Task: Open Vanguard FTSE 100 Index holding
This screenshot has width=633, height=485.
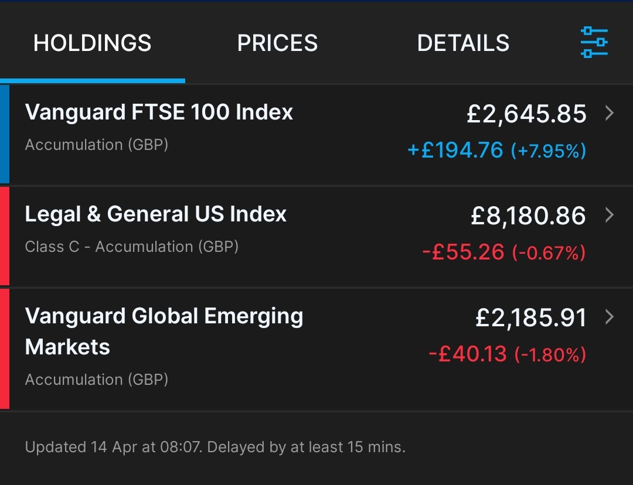Action: (159, 112)
